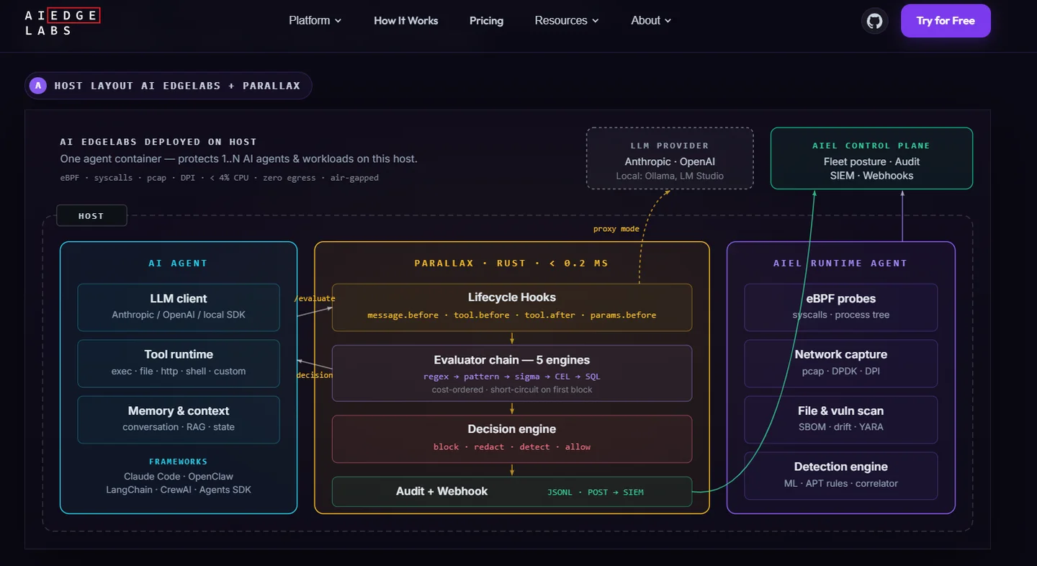1037x566 pixels.
Task: Click the 'decision' arrow label
Action: (315, 374)
